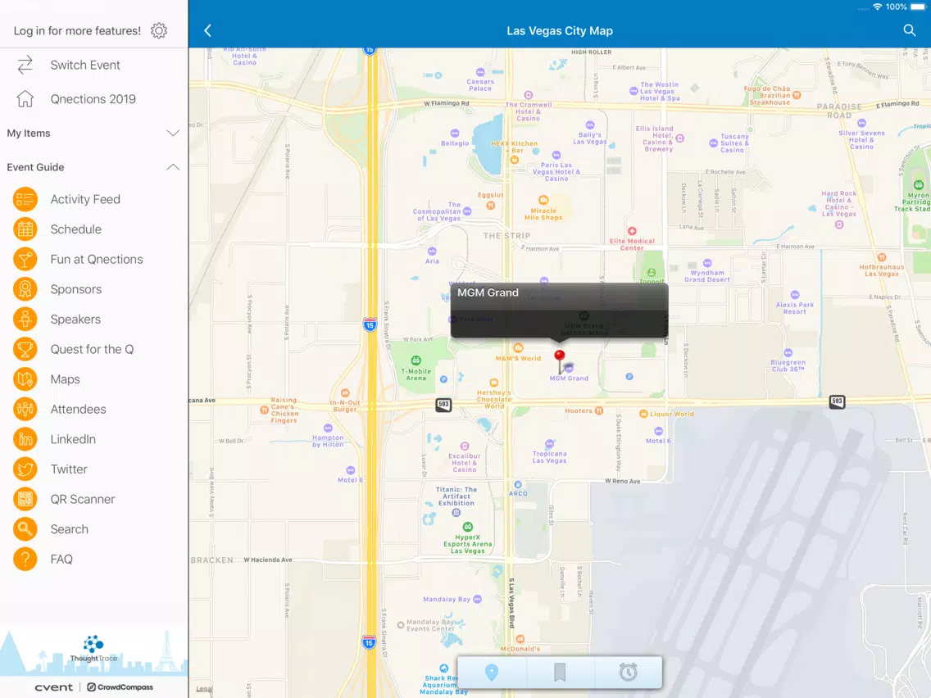Tap the MGM Grand callout bubble

pos(559,310)
